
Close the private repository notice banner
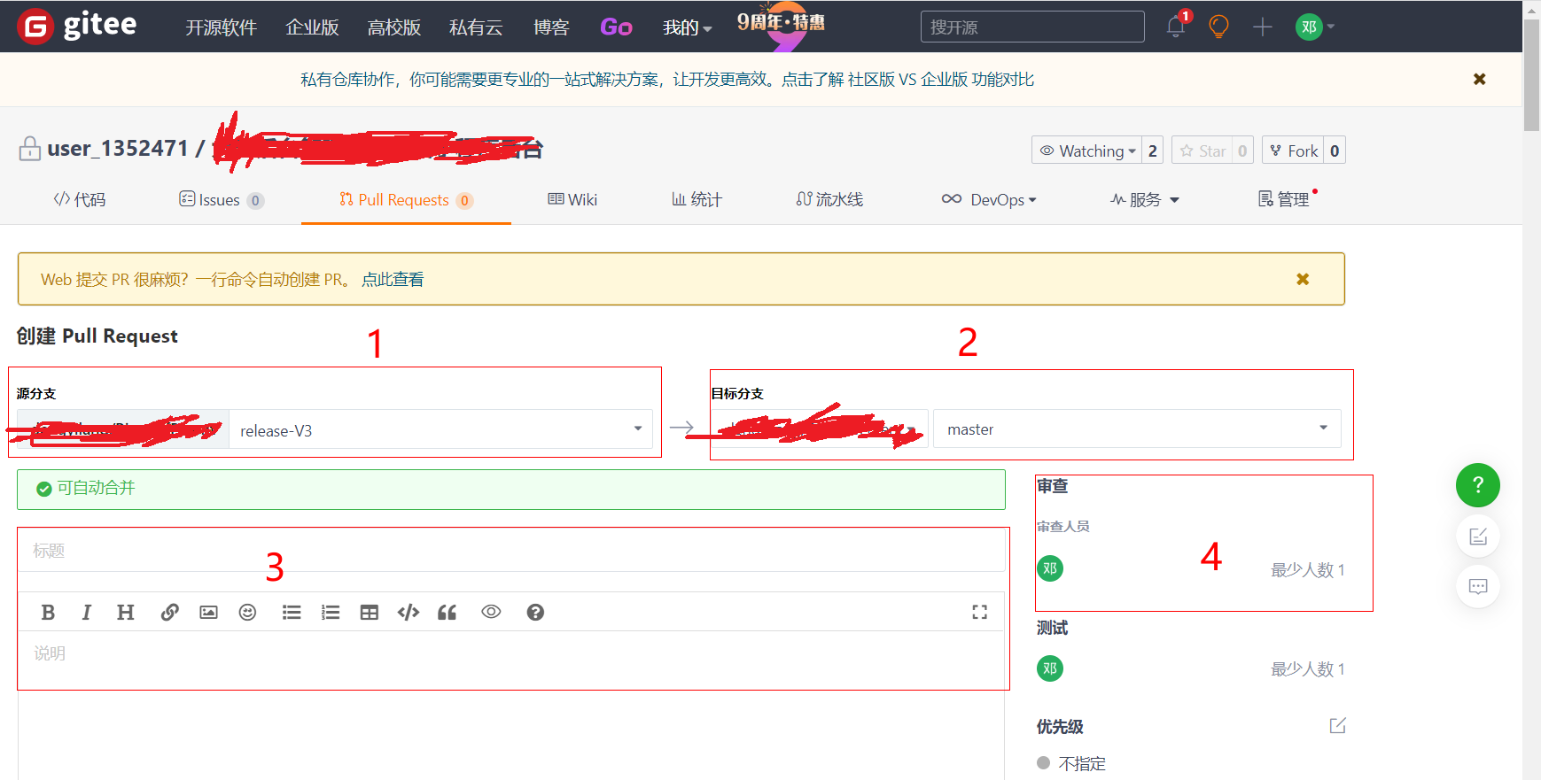point(1479,79)
